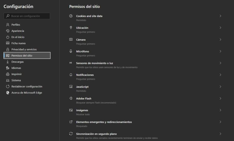Click the puzzle icon for Adobe Flash

click(71, 98)
